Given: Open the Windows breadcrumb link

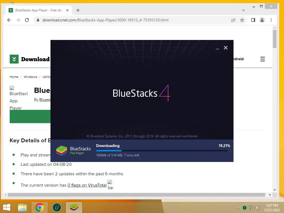Looking at the screenshot, I should 31,77.
